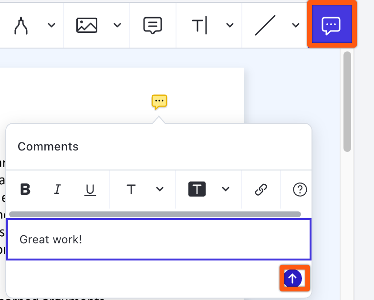The height and width of the screenshot is (300, 374).
Task: Select the text tool in toolbar
Action: [199, 26]
